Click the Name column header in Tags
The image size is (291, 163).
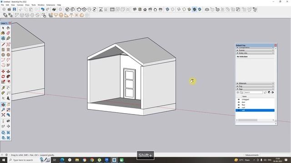245,96
